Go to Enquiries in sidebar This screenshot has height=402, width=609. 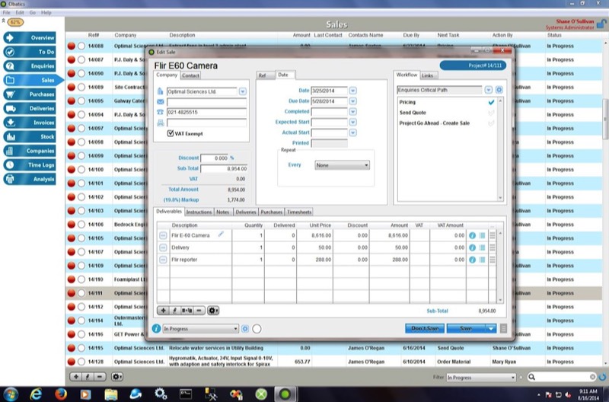click(x=30, y=66)
